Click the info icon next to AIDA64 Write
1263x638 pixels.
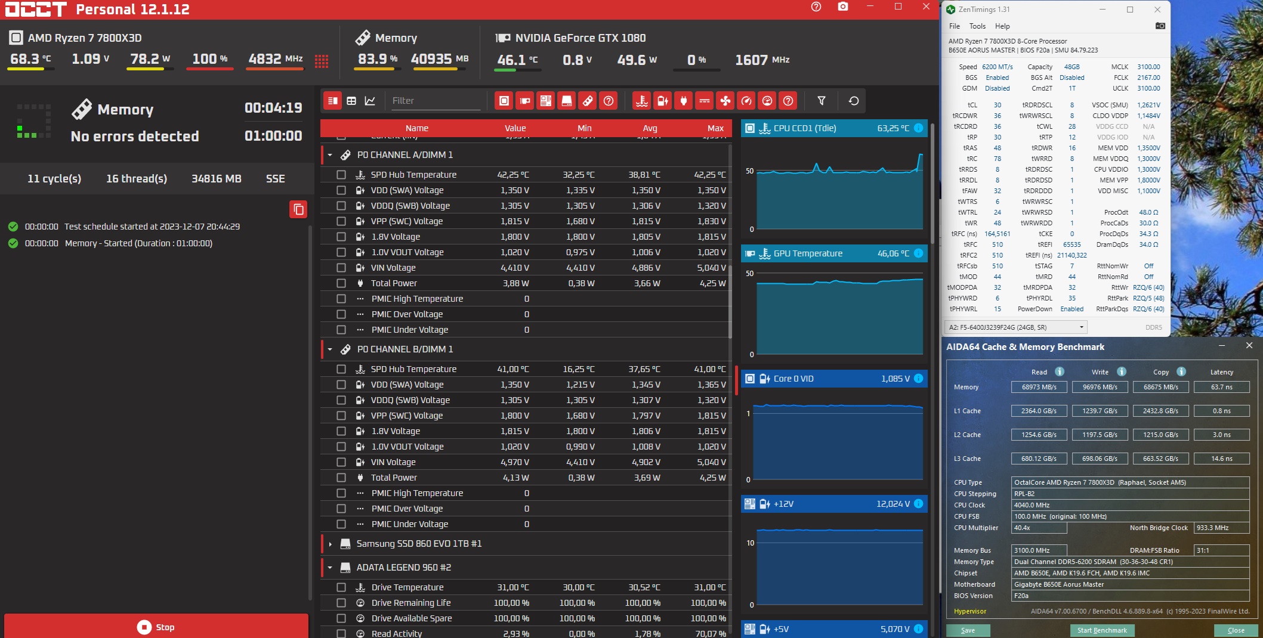click(x=1122, y=371)
